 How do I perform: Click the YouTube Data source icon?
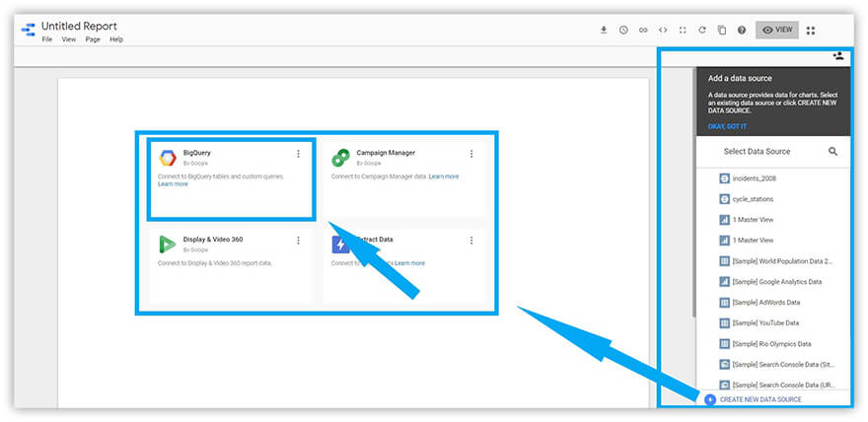[724, 323]
